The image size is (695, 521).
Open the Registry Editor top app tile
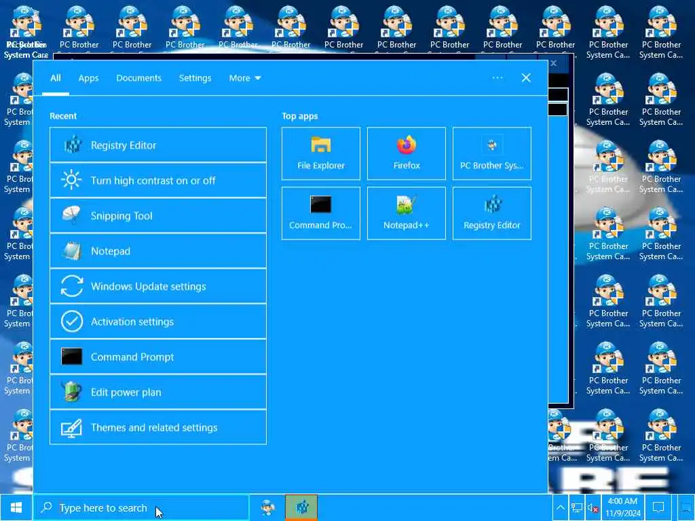point(492,213)
